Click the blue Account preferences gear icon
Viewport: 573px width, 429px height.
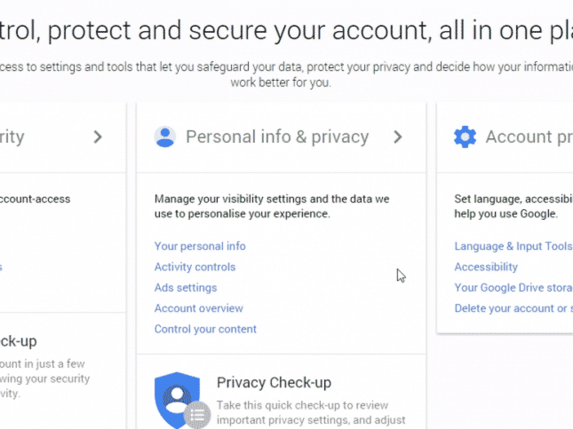tap(465, 137)
